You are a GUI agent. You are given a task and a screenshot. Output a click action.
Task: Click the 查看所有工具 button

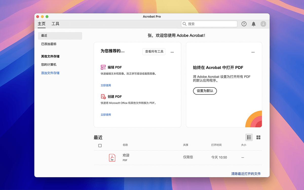(154, 51)
